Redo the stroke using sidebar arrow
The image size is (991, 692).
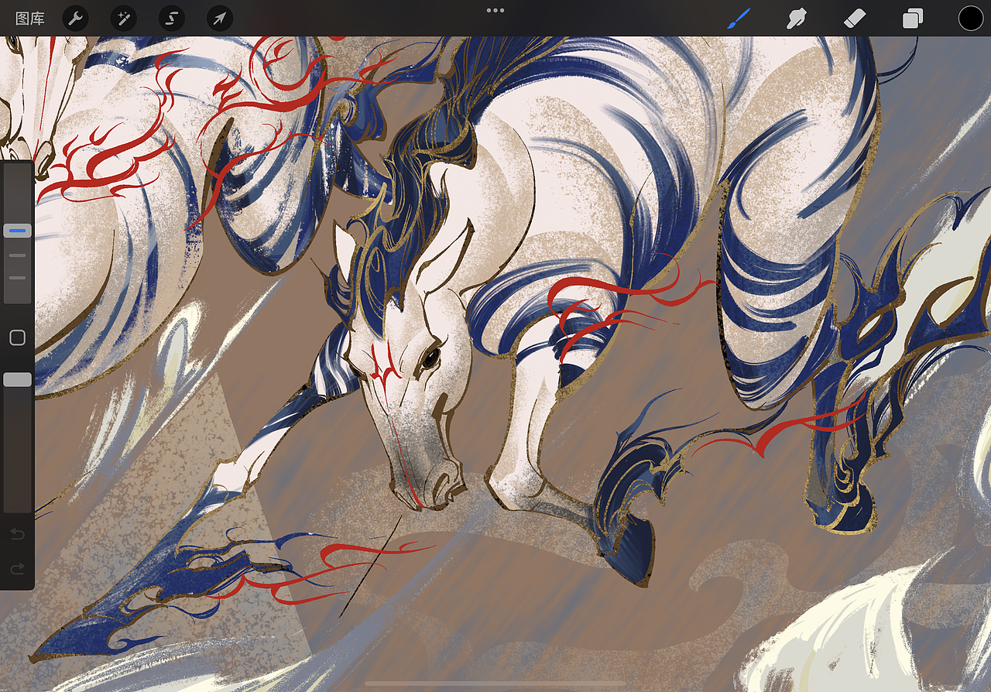click(17, 569)
